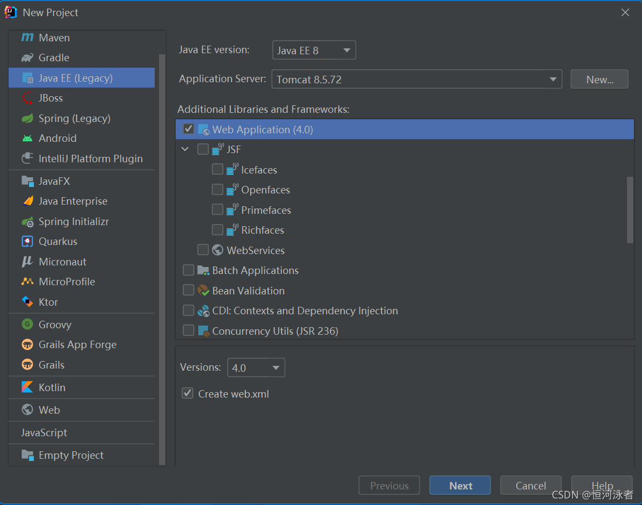This screenshot has height=505, width=642.
Task: Click the project types list scrollbar
Action: (162, 259)
